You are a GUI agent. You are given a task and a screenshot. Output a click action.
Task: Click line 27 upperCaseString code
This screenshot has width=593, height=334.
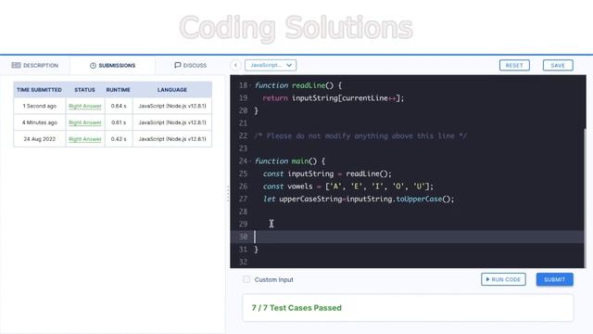[359, 199]
